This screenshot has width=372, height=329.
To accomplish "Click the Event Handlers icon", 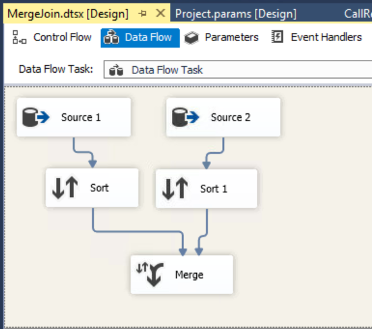I will coord(277,37).
